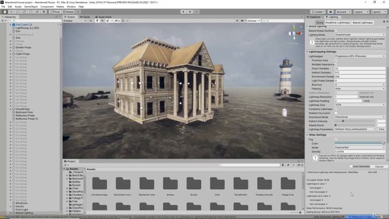Expand the Cabin Props hierarchy item
Image resolution: width=389 pixels, height=219 pixels.
coord(10,54)
